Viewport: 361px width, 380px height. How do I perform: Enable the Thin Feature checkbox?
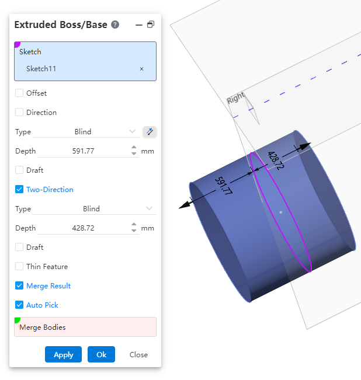19,266
